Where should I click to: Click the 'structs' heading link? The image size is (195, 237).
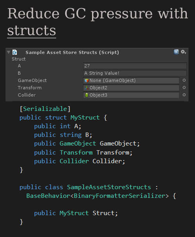pyautogui.click(x=32, y=30)
